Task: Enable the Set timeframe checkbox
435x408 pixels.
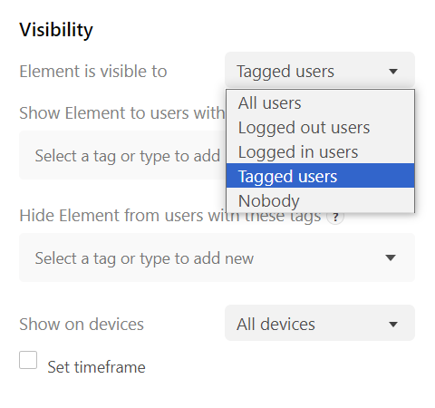Action: (x=28, y=360)
